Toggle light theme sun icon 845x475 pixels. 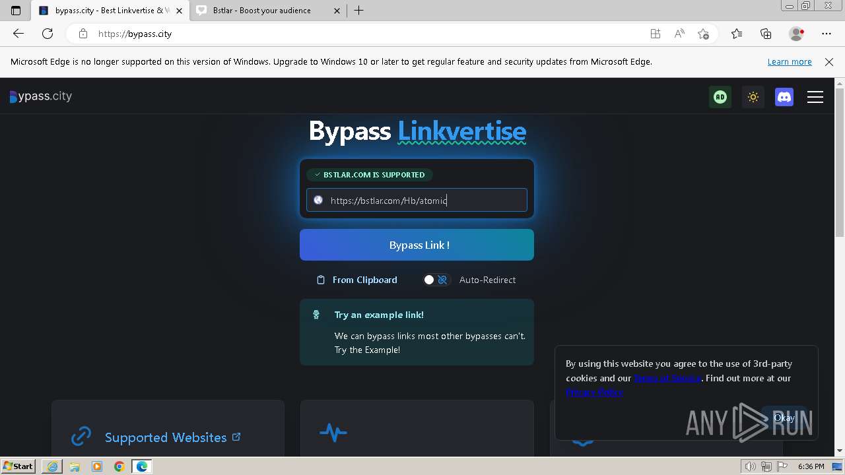753,97
